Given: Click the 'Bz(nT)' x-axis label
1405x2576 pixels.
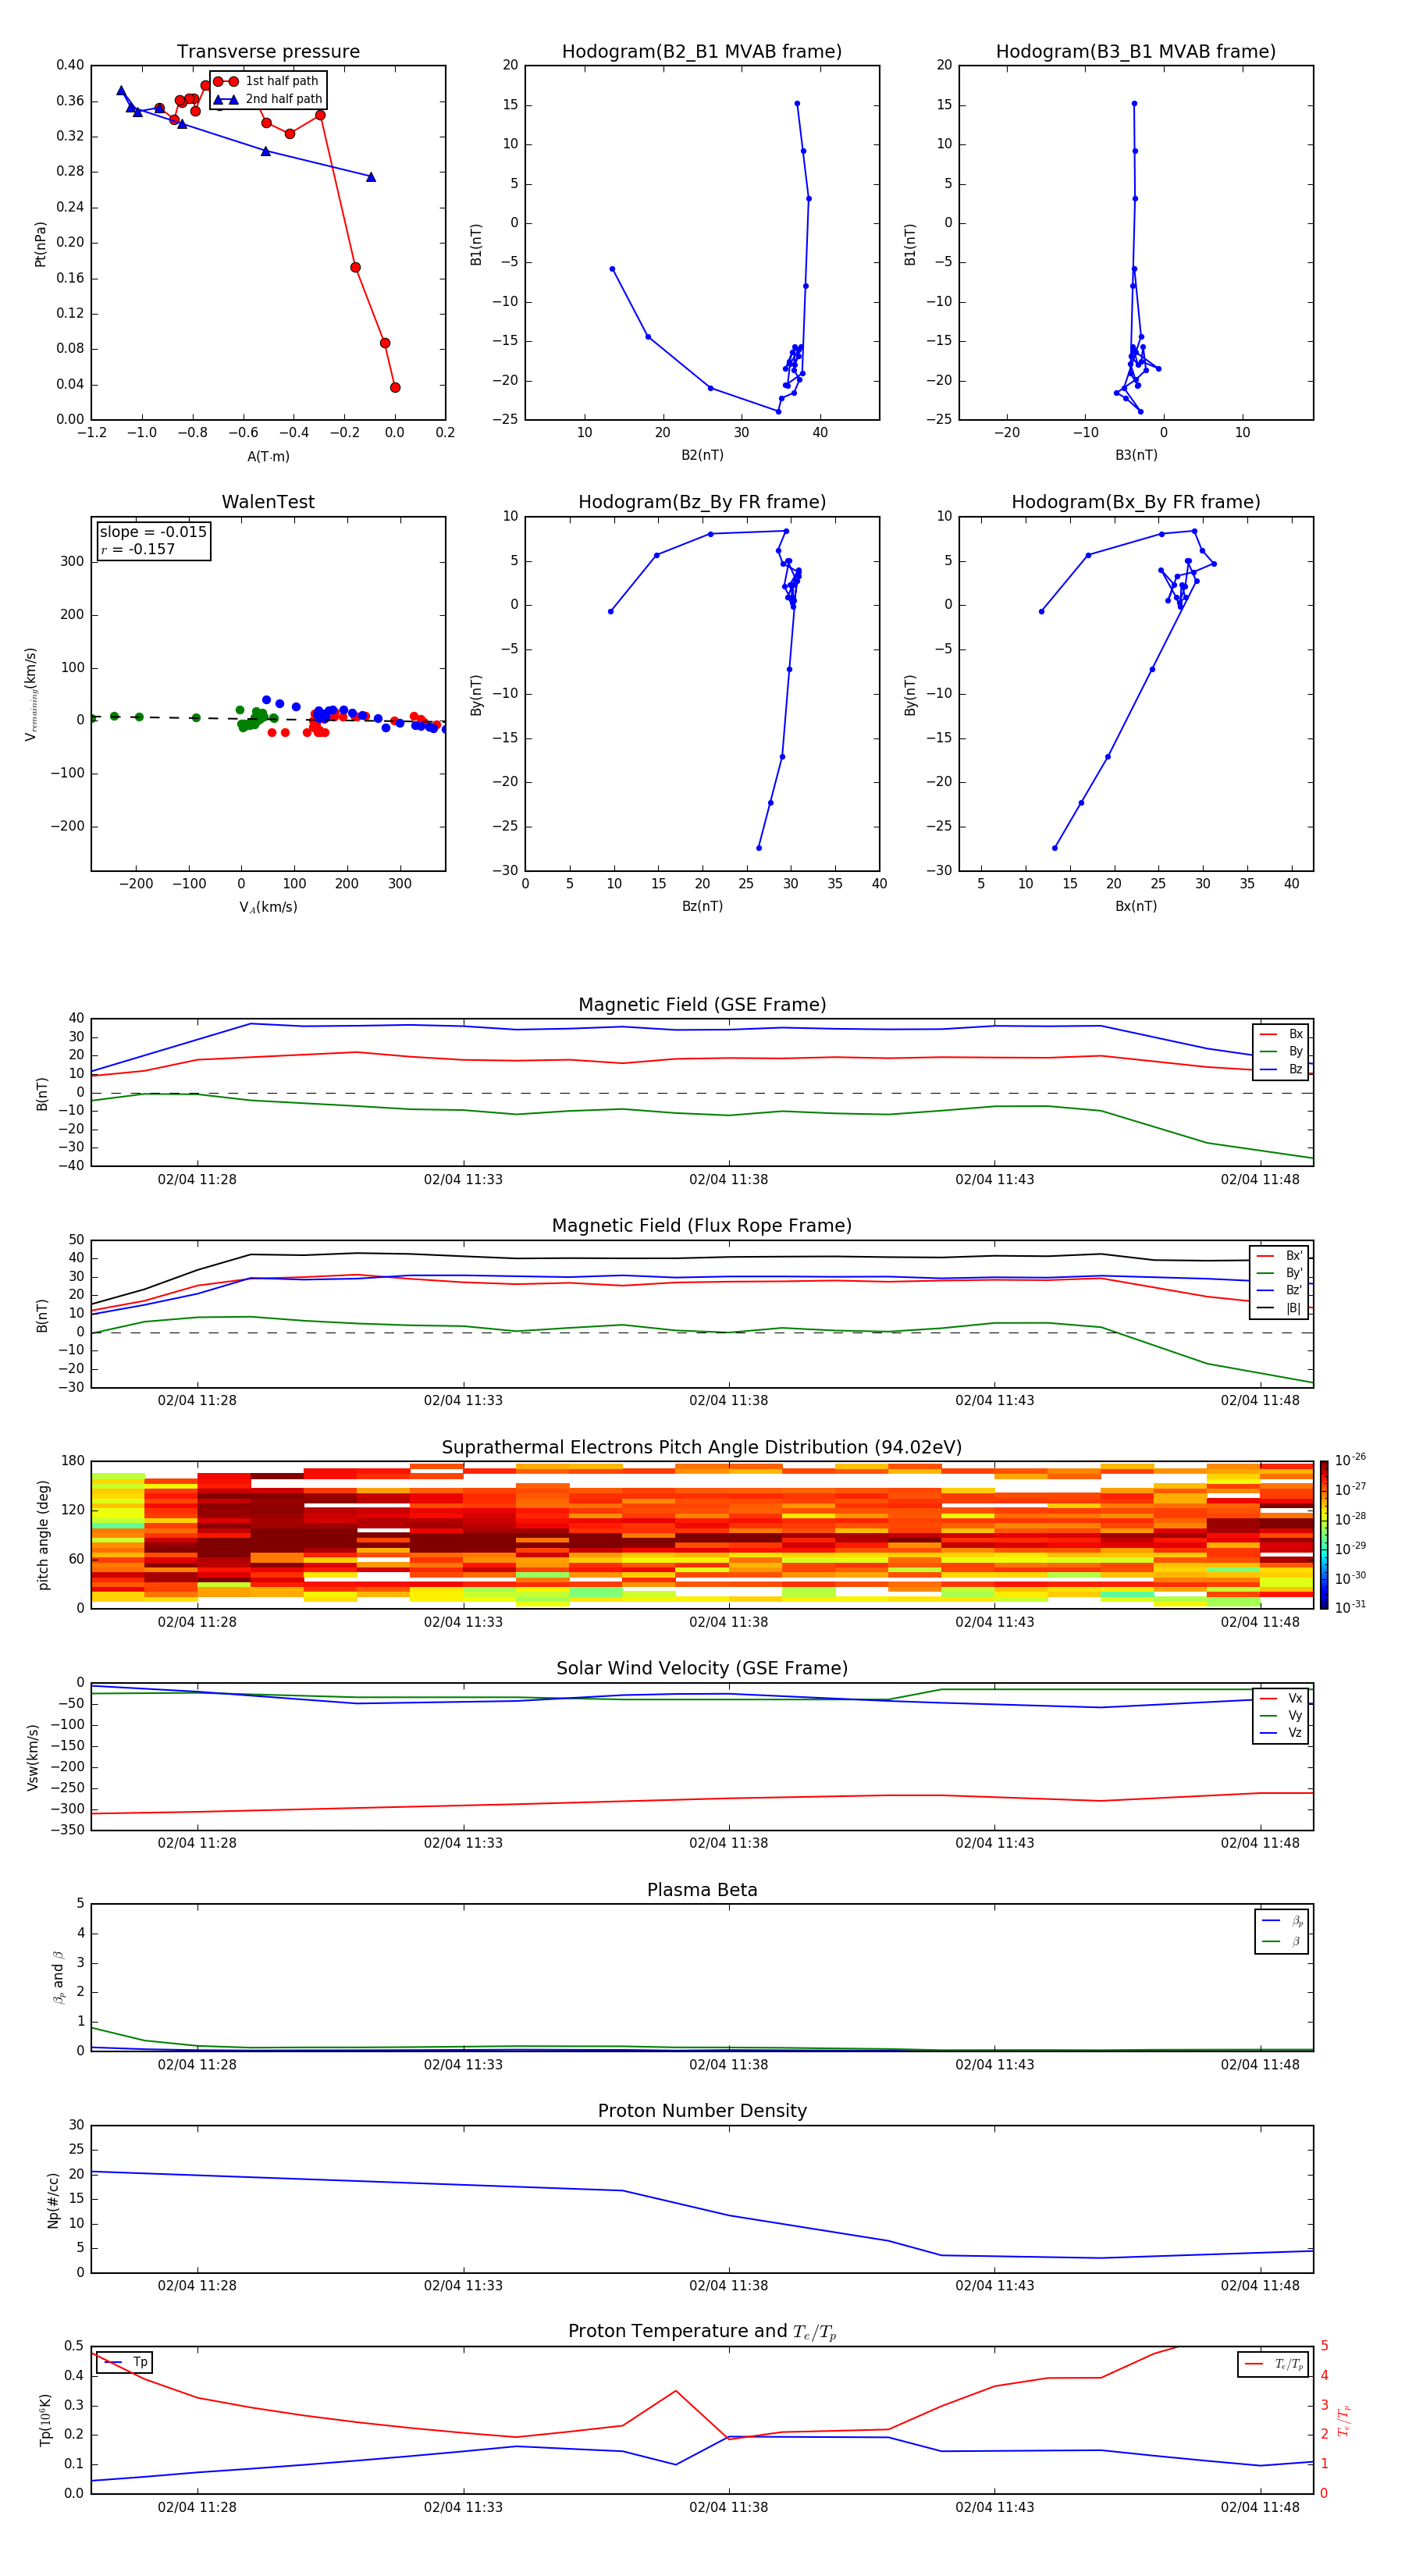Looking at the screenshot, I should tap(702, 906).
